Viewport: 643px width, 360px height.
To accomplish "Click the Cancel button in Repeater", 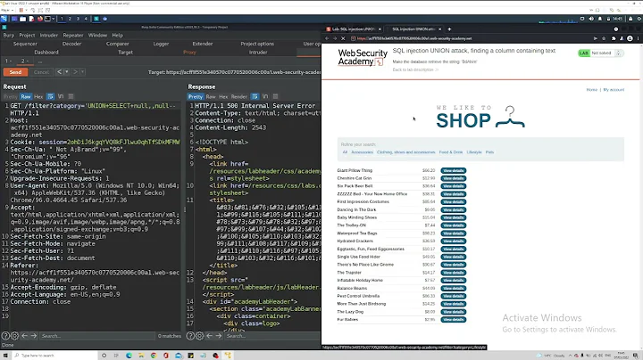I will click(41, 72).
